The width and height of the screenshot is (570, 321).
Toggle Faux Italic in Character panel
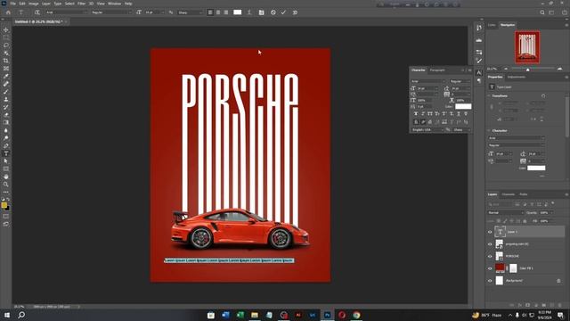pos(423,114)
